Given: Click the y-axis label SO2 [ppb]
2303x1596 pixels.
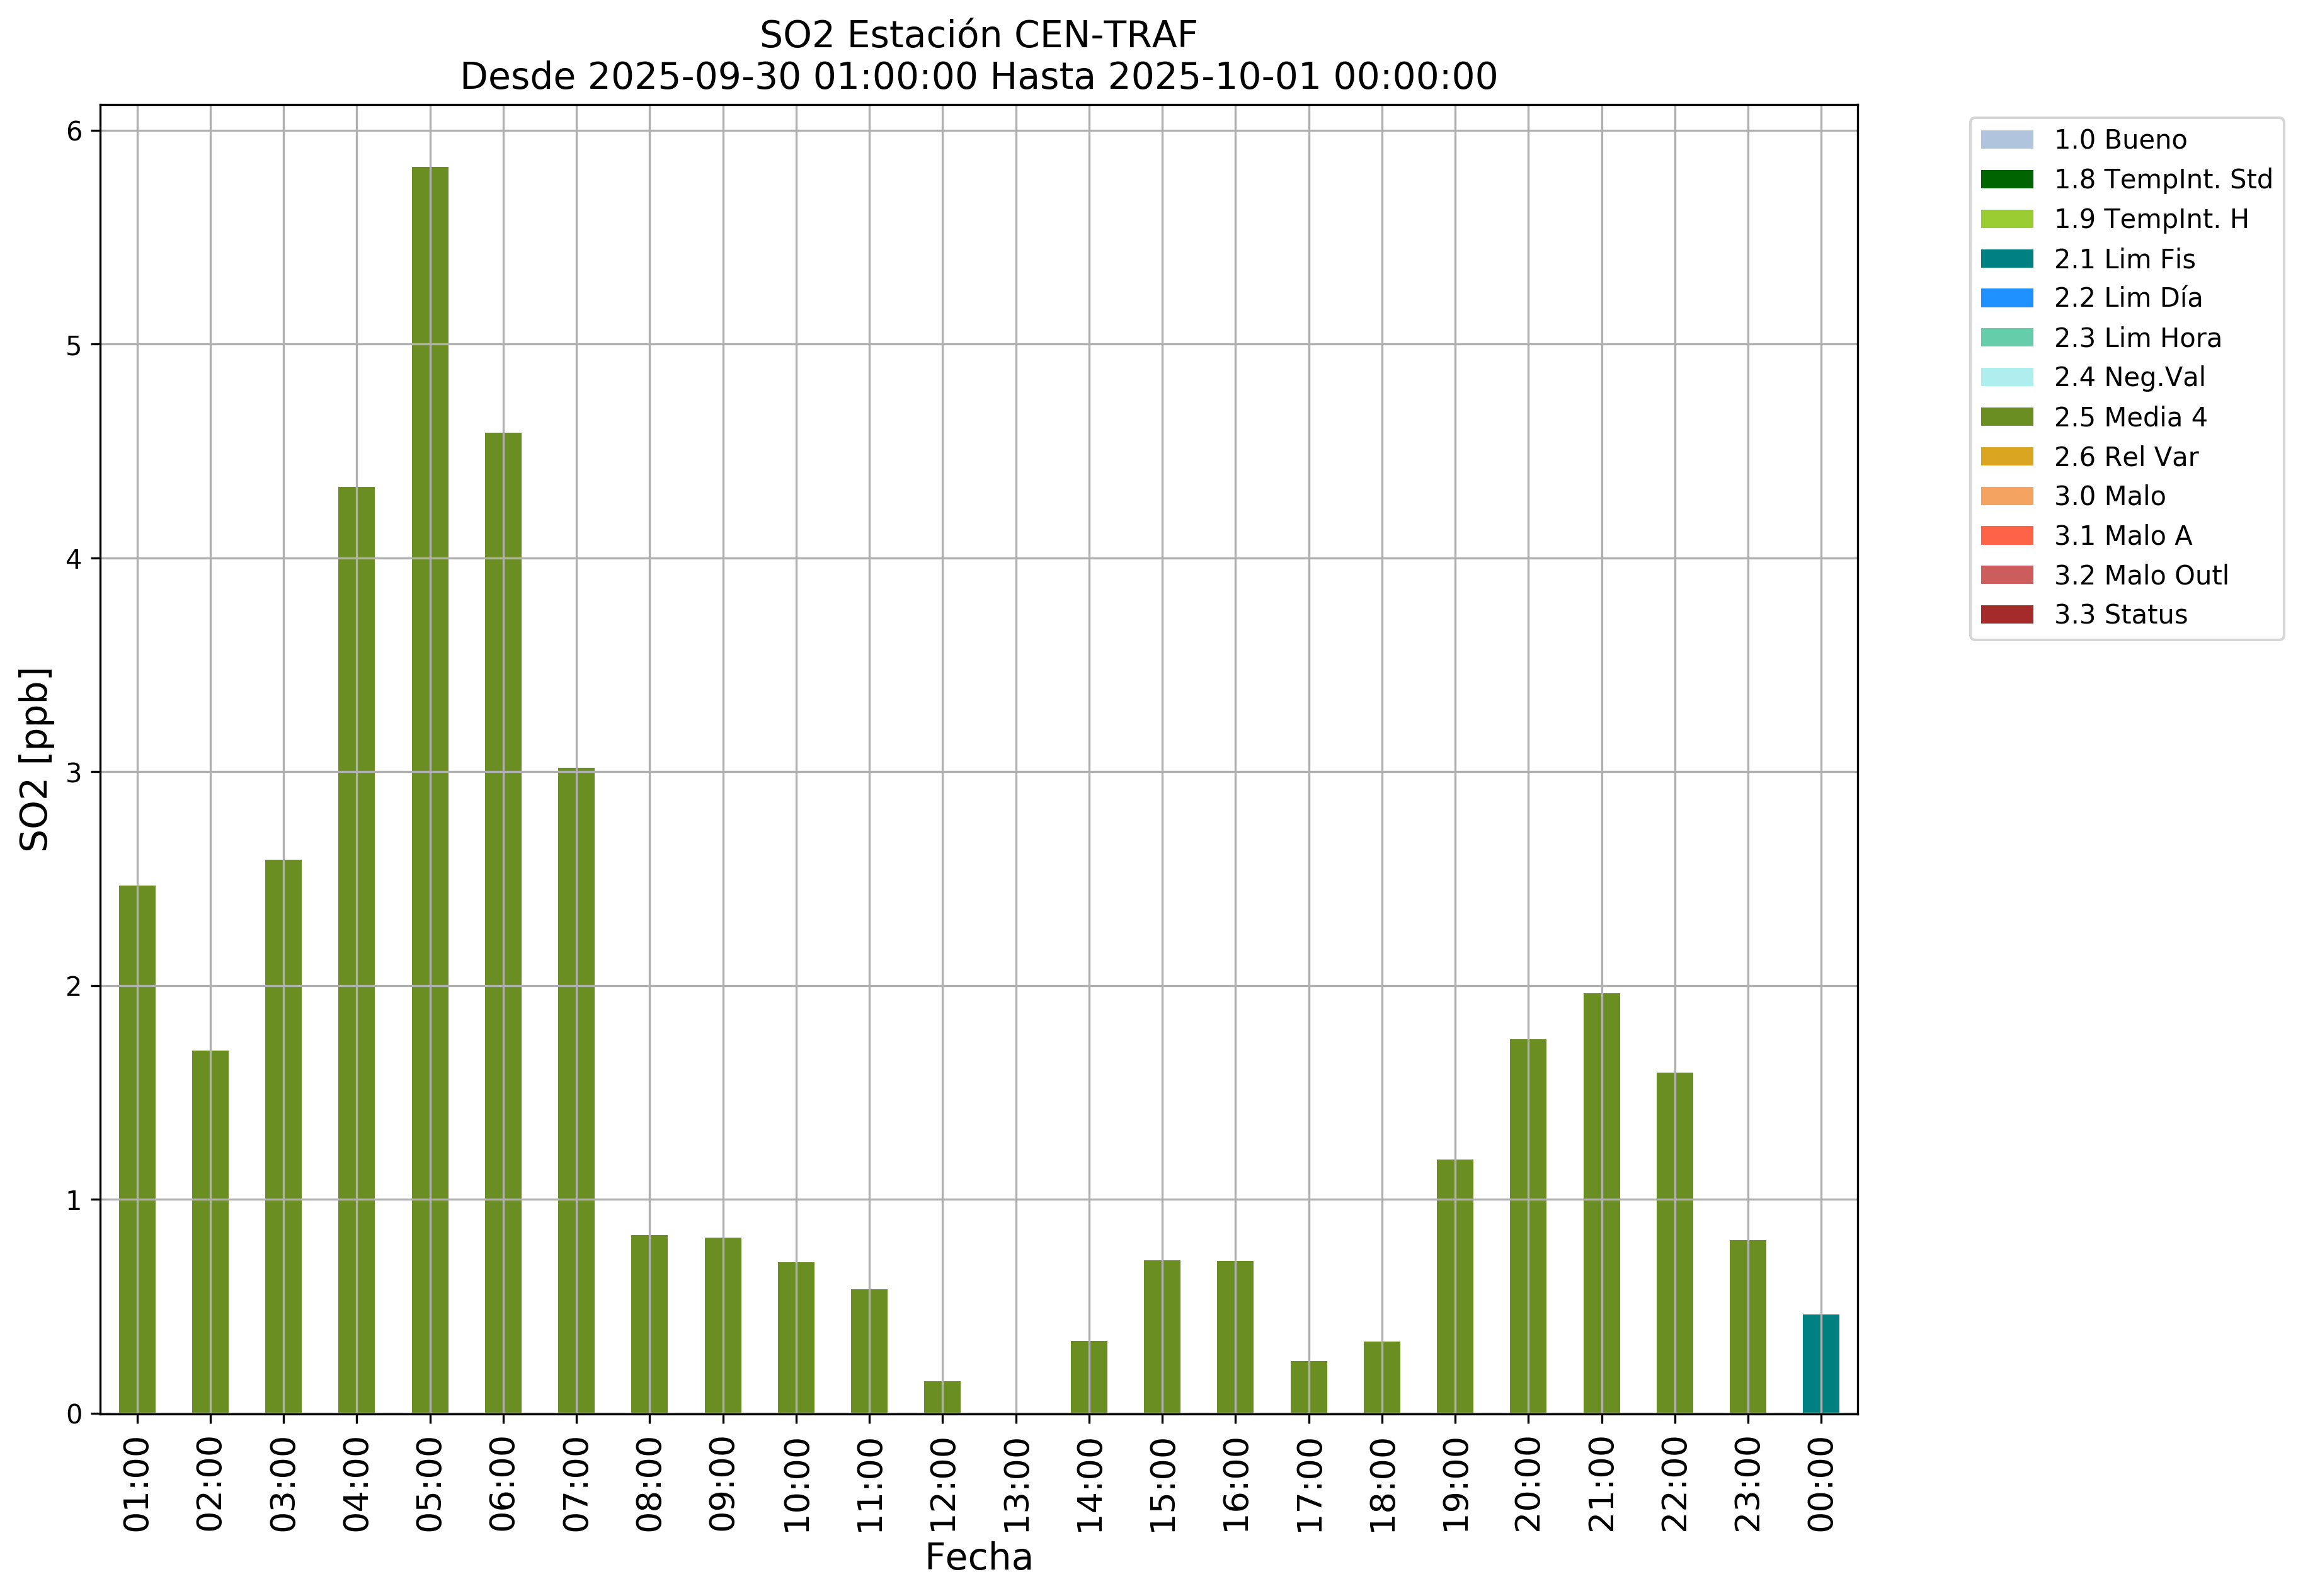Looking at the screenshot, I should tap(35, 760).
